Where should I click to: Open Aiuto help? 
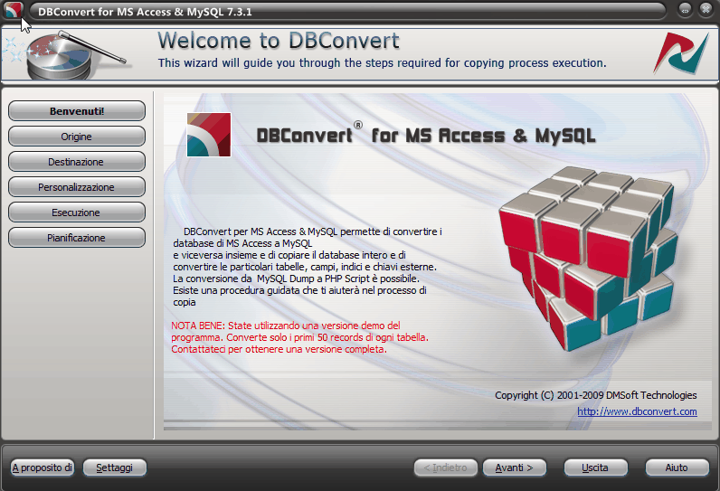(677, 467)
